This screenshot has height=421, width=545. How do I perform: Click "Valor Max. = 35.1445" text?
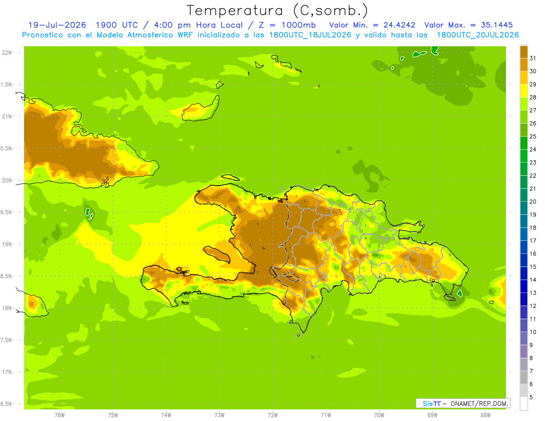(x=468, y=25)
